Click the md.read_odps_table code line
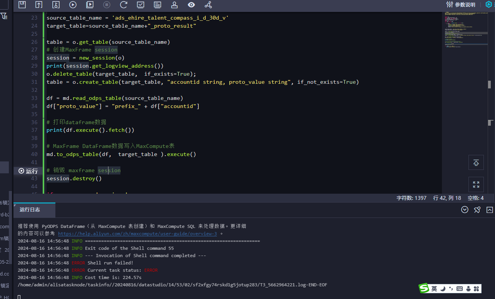495x299 pixels. (115, 98)
